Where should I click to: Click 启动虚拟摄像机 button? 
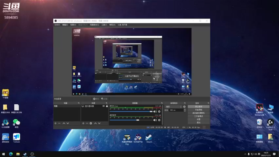tap(198, 113)
